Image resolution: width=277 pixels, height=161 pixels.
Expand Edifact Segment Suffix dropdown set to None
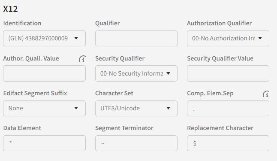pyautogui.click(x=44, y=108)
